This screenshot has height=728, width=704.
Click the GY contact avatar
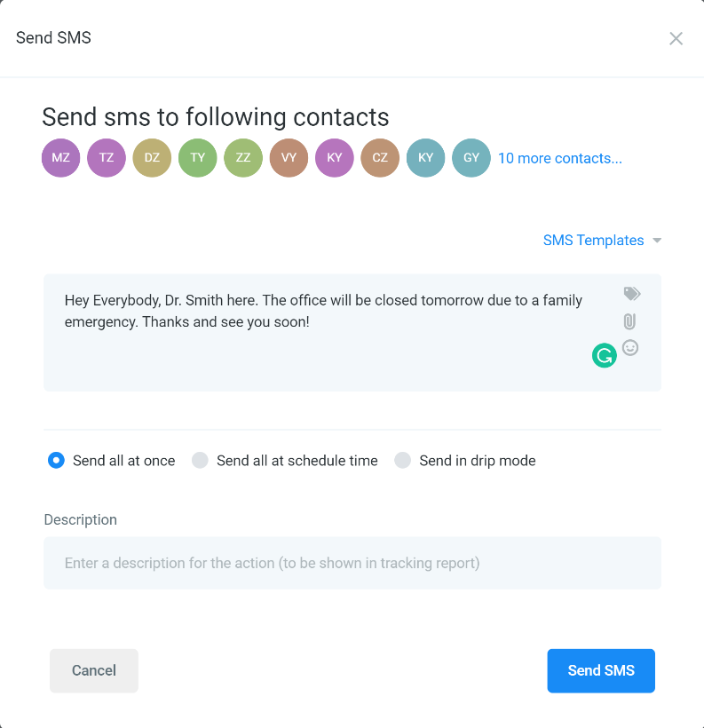tap(471, 158)
